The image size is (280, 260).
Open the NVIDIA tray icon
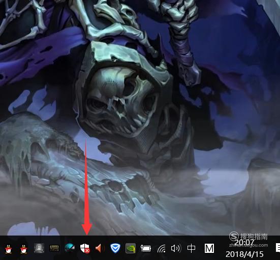[131, 248]
